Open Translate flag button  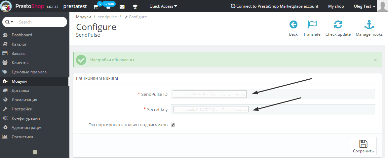[x=312, y=28]
